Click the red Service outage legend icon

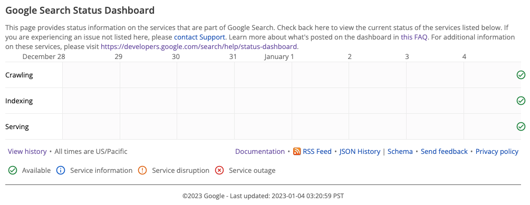point(219,170)
